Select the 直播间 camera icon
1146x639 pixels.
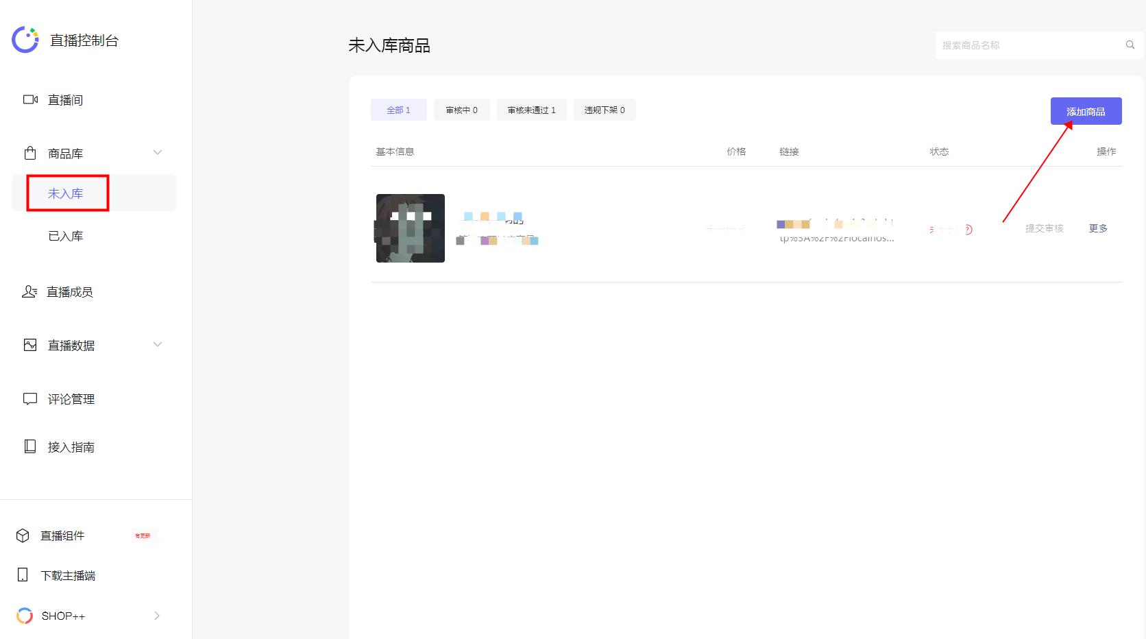29,99
